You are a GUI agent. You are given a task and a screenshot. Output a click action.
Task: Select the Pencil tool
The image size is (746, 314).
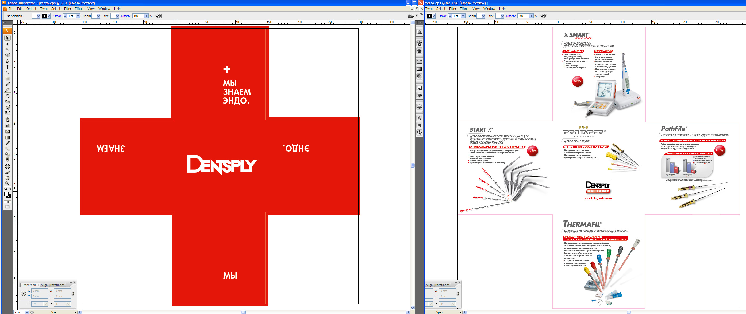[x=7, y=90]
